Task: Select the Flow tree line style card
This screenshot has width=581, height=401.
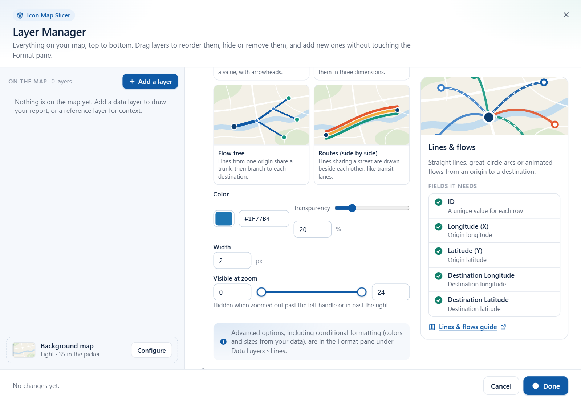Action: (x=261, y=135)
